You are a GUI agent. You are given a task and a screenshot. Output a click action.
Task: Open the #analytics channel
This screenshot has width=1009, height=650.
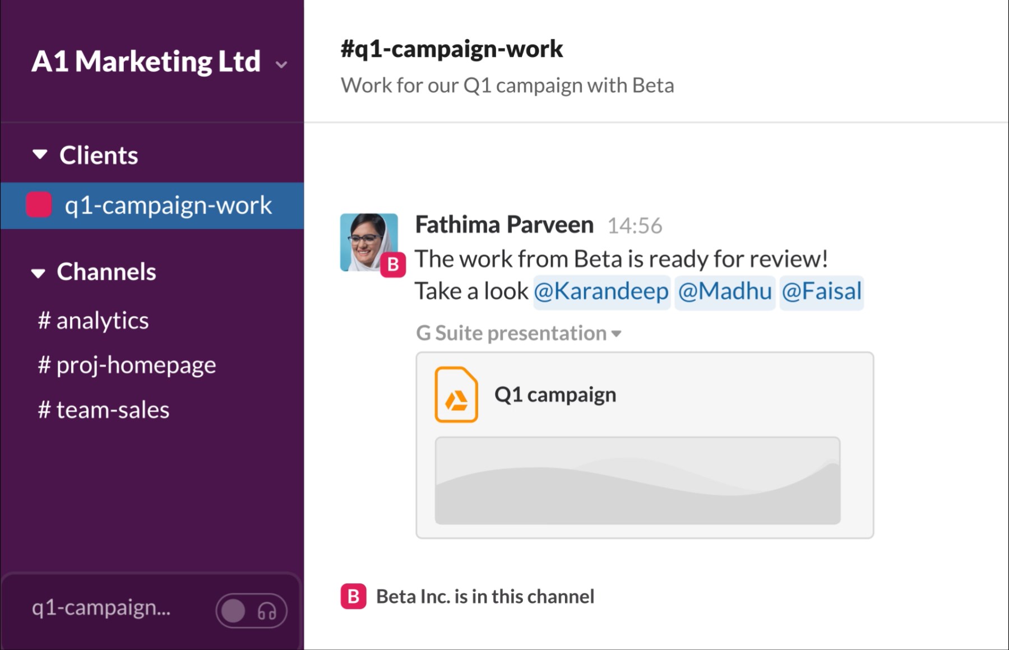93,321
